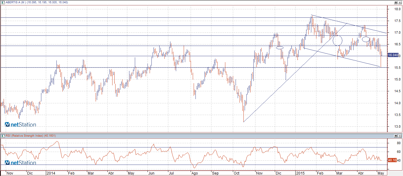Click the 2015 marker on time axis
The image size is (403, 176).
pos(300,173)
